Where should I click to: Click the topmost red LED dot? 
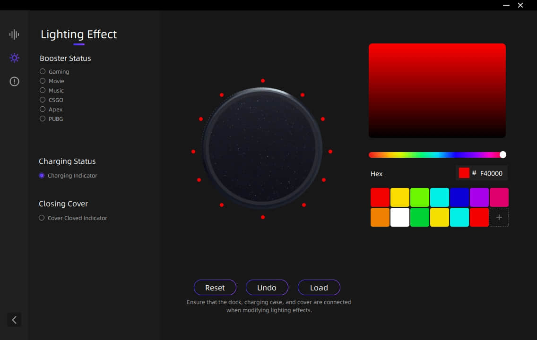tap(263, 81)
